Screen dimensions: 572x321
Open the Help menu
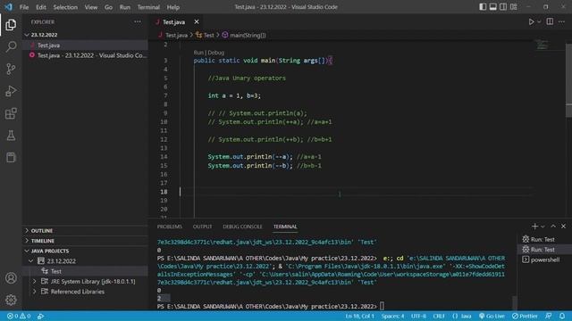172,7
